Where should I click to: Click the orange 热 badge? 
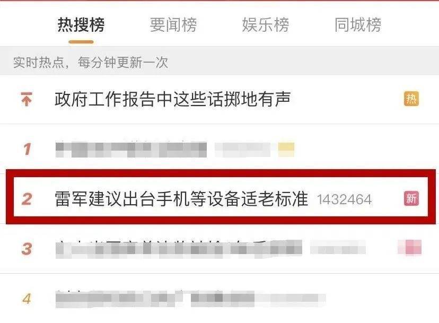pyautogui.click(x=411, y=99)
